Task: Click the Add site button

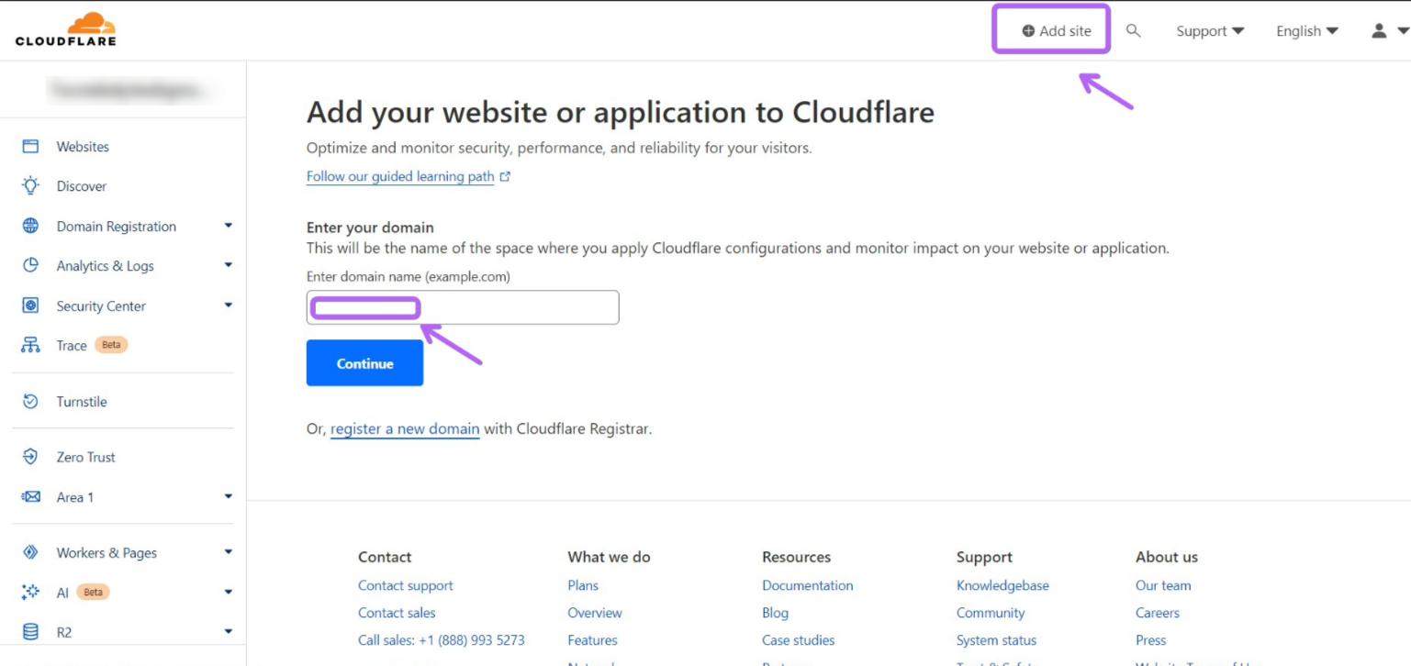Action: 1051,29
